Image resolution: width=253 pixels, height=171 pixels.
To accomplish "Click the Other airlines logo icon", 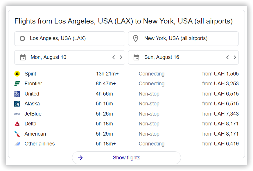I will [17, 144].
